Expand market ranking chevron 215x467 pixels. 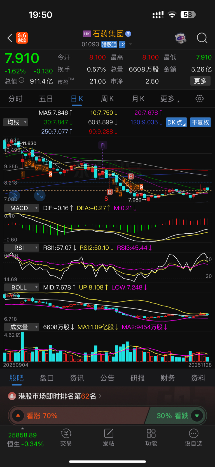point(100,396)
